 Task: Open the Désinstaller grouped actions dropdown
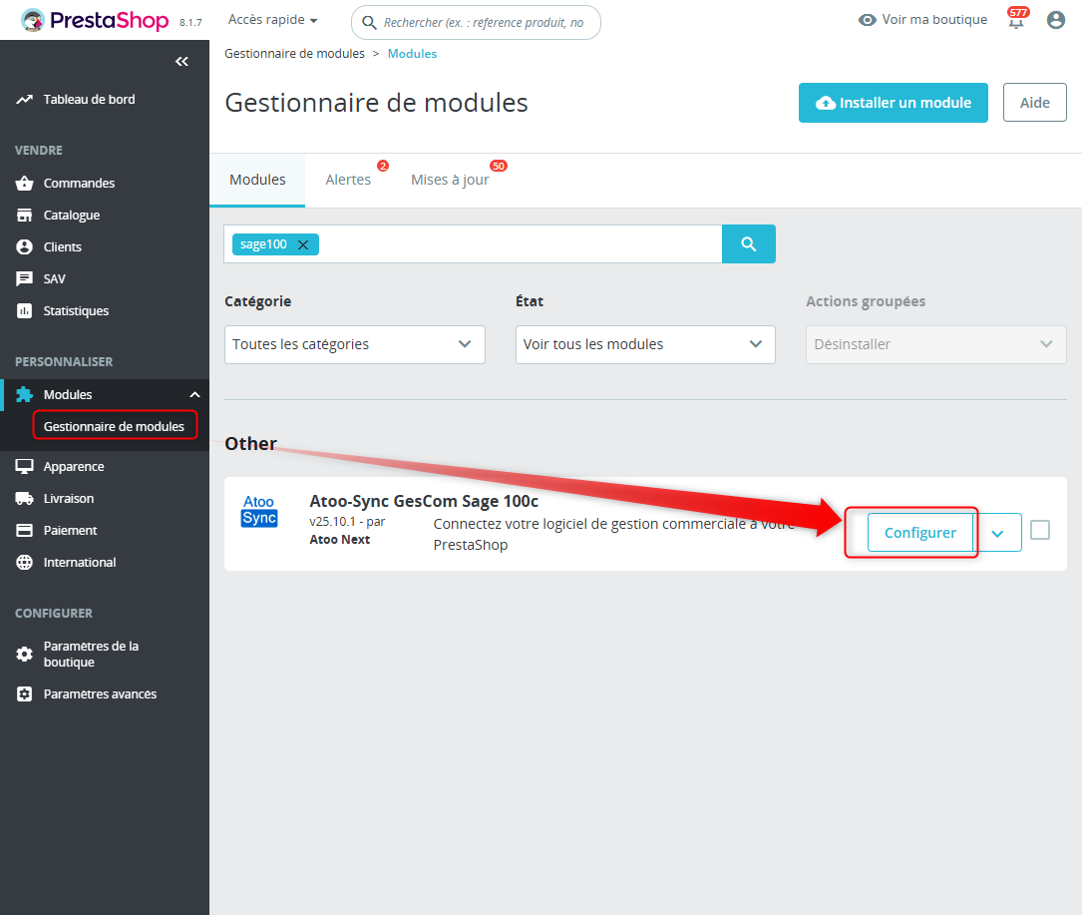tap(935, 344)
